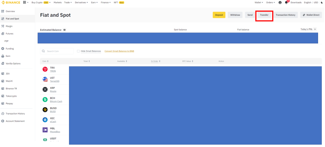The width and height of the screenshot is (325, 147).
Task: Change language via English option
Action: (308, 2)
